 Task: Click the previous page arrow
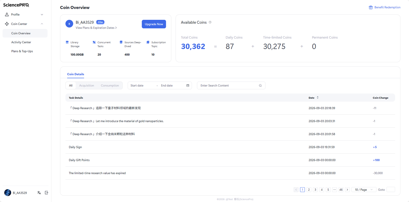pyautogui.click(x=296, y=190)
